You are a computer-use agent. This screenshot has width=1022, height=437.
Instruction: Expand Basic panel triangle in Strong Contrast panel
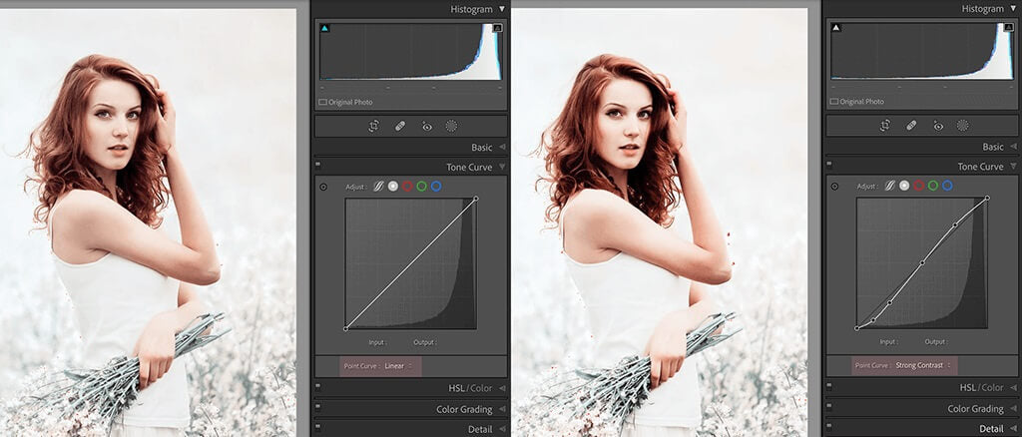(1013, 147)
